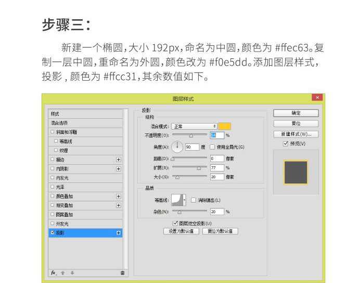The height and width of the screenshot is (283, 359).
Task: Close the 图层样式 dialog
Action: (x=317, y=97)
